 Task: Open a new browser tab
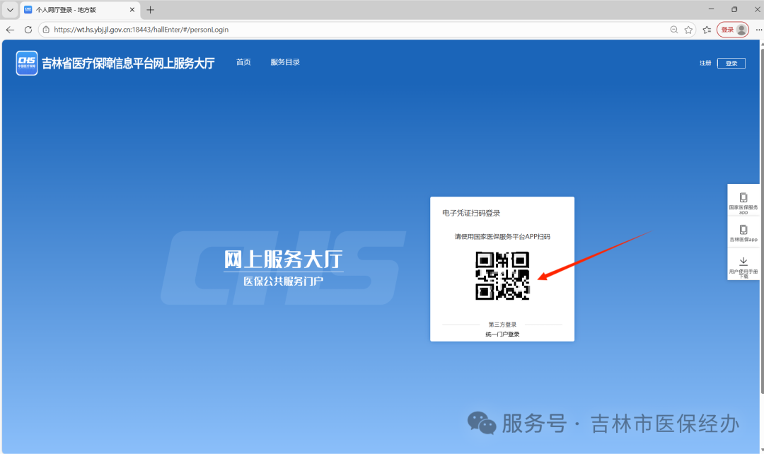(150, 10)
